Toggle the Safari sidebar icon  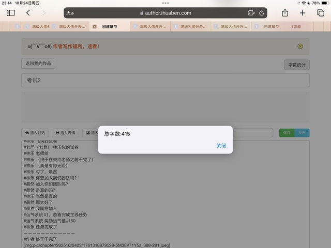11,13
